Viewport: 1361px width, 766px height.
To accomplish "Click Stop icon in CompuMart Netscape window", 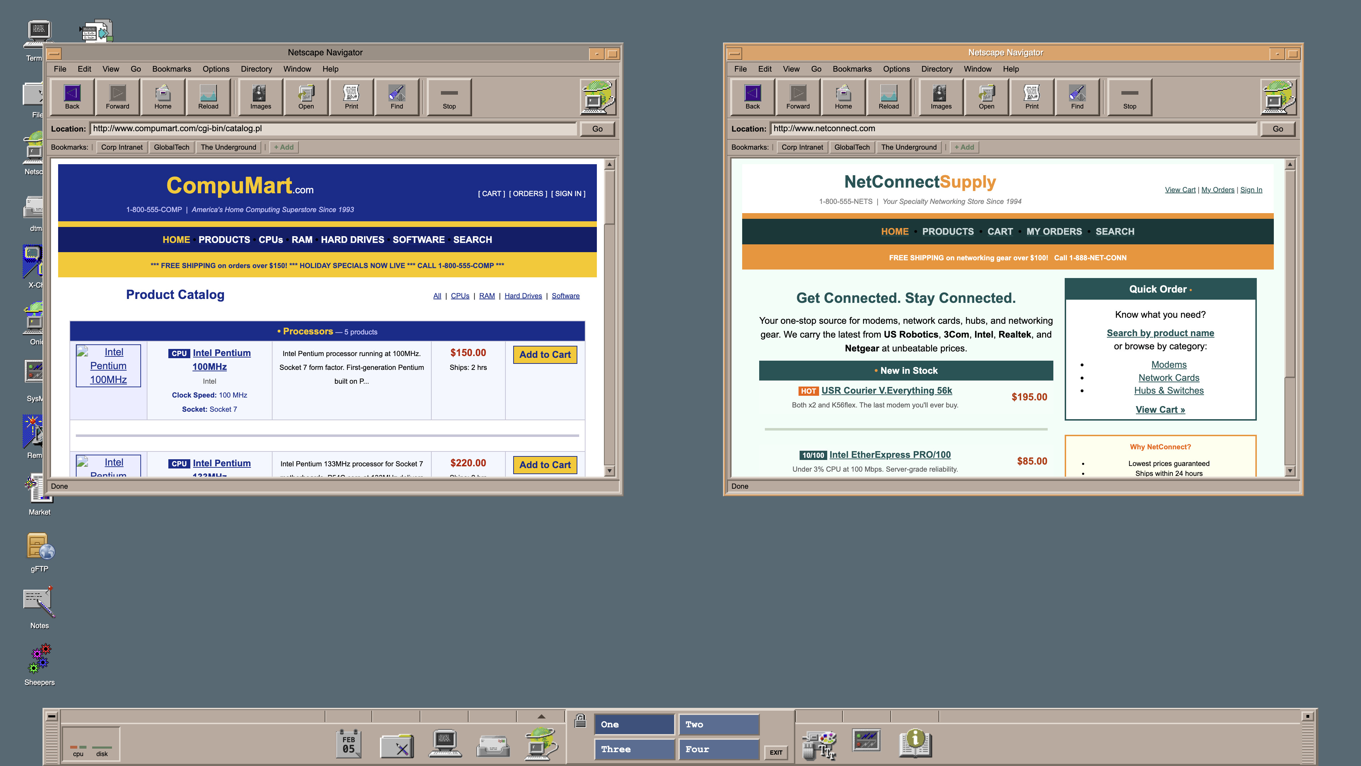I will [449, 97].
